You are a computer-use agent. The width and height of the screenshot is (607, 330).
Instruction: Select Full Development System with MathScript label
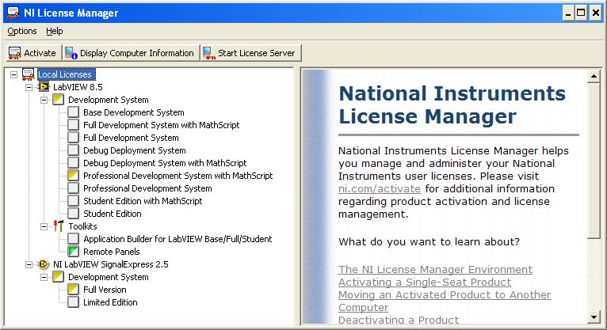pyautogui.click(x=161, y=125)
